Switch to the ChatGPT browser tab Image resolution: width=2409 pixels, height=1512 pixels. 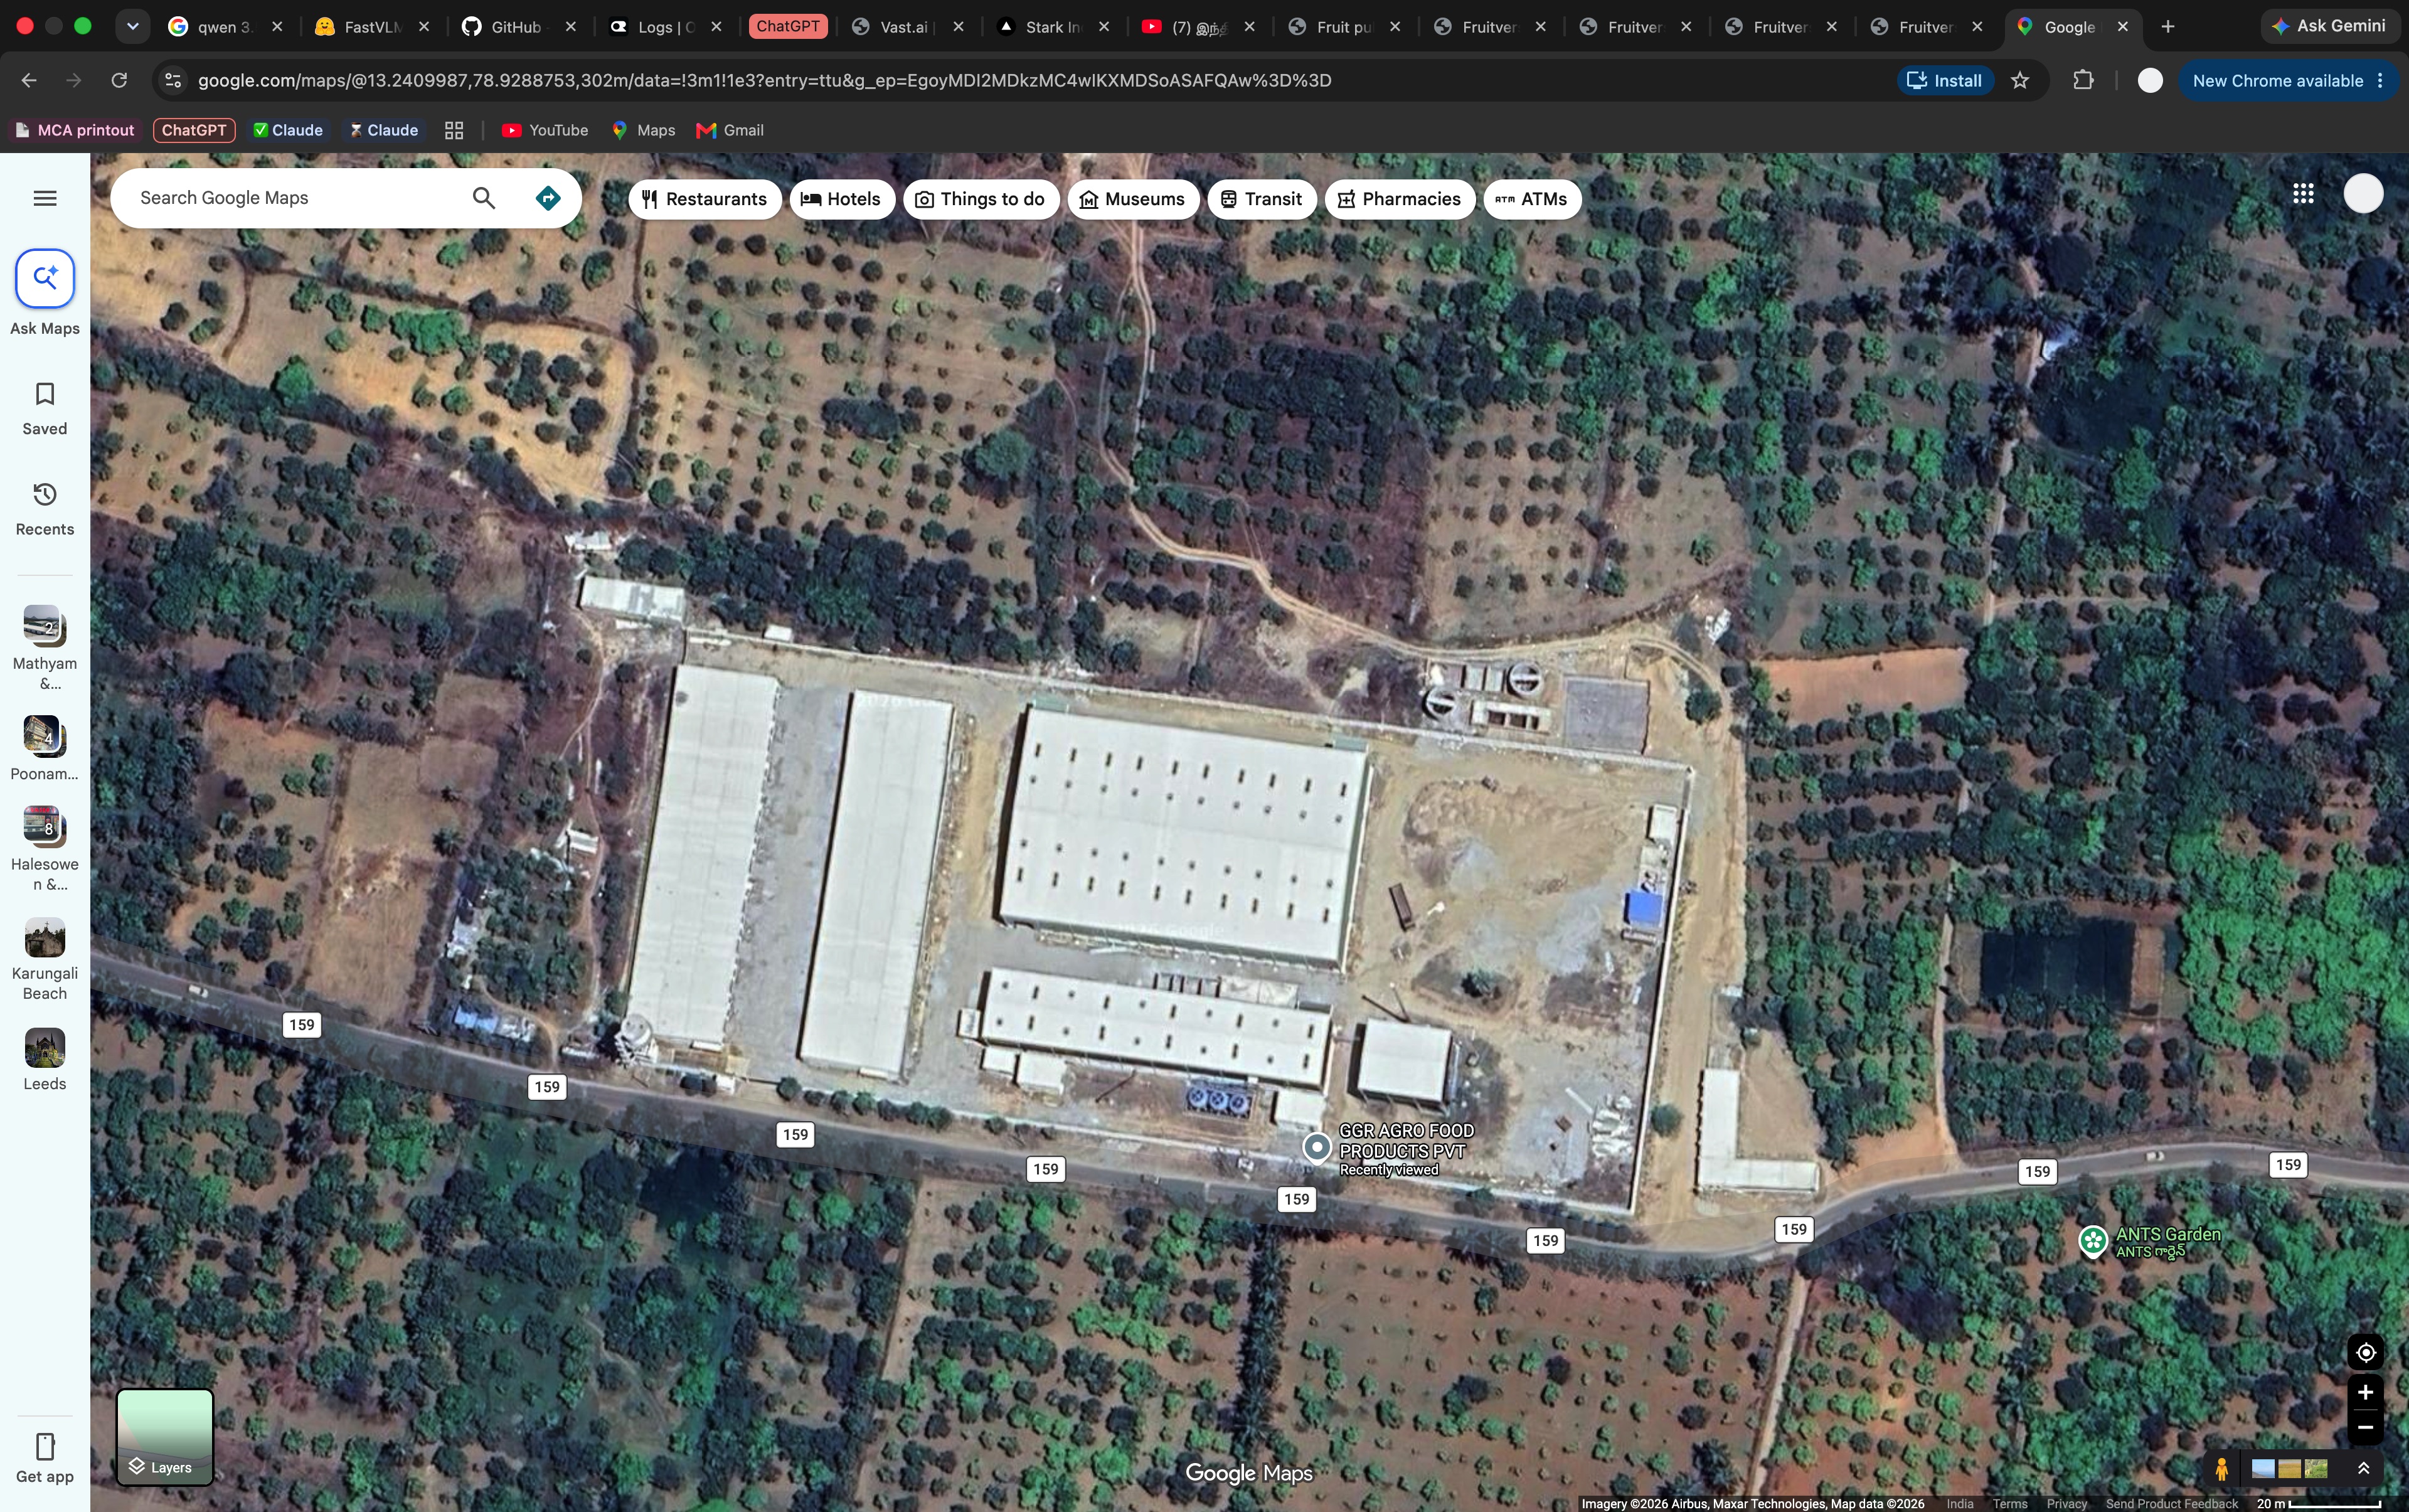(x=788, y=27)
